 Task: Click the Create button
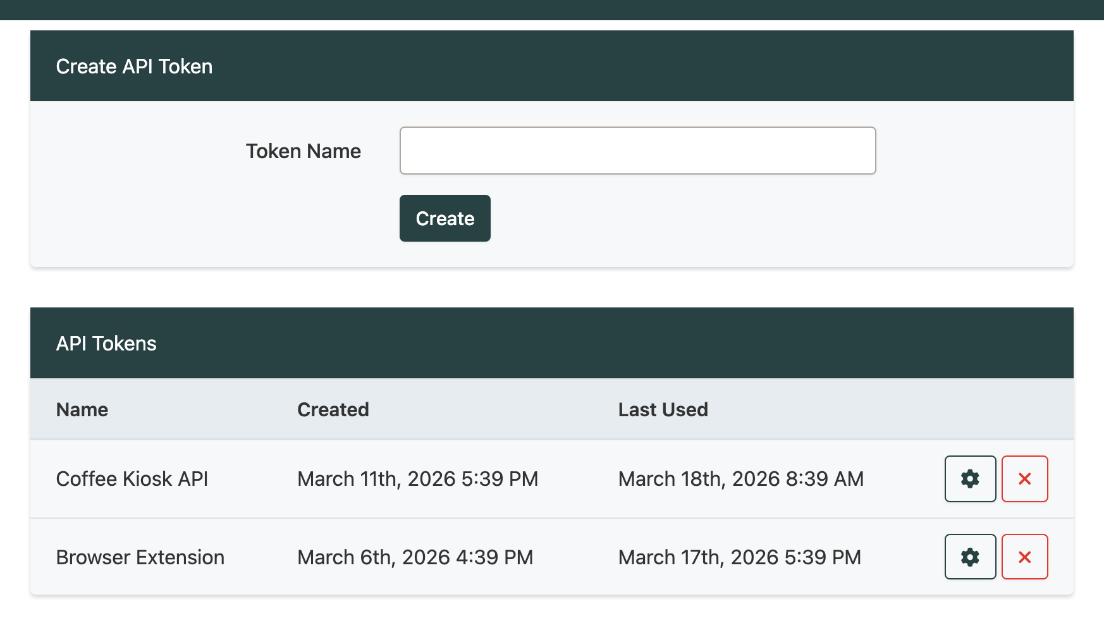445,218
